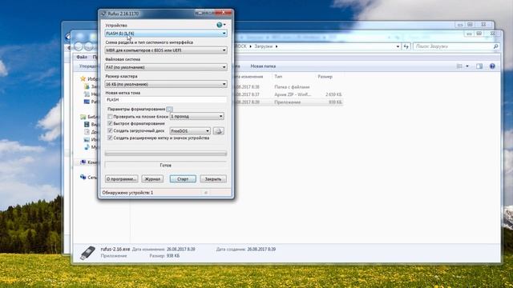
Task: Click the select-ISO disc image icon button
Action: pyautogui.click(x=219, y=131)
